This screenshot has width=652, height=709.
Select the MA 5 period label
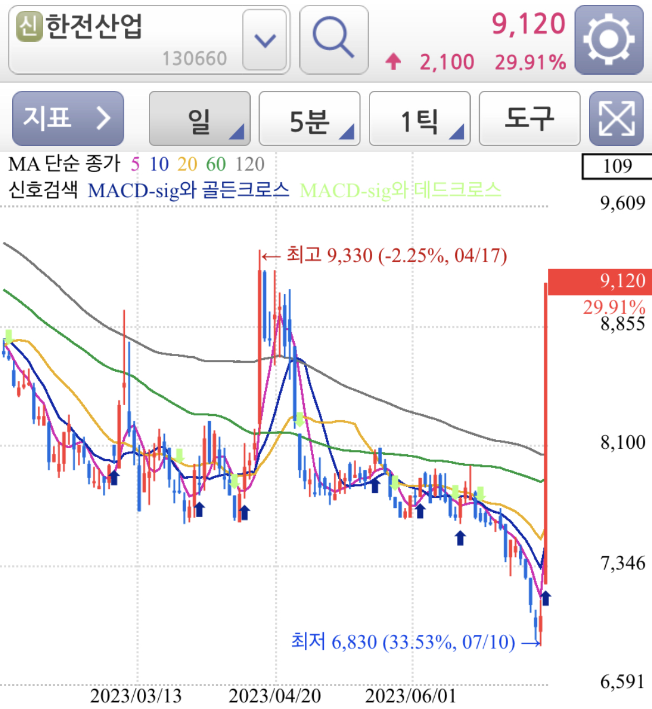tap(135, 164)
